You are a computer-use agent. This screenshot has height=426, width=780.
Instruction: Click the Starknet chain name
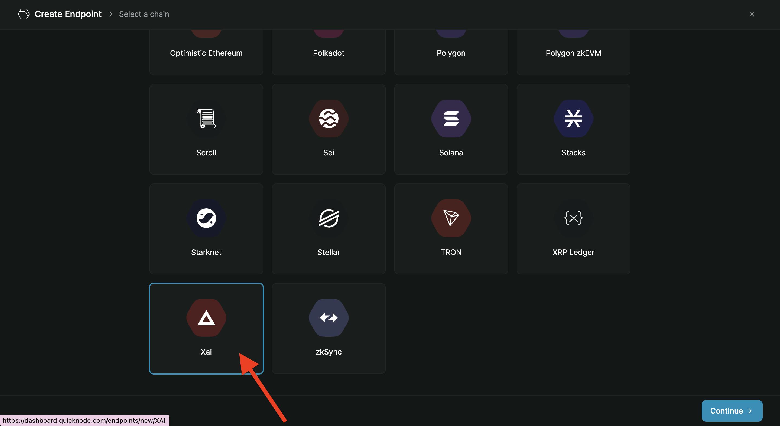[206, 252]
